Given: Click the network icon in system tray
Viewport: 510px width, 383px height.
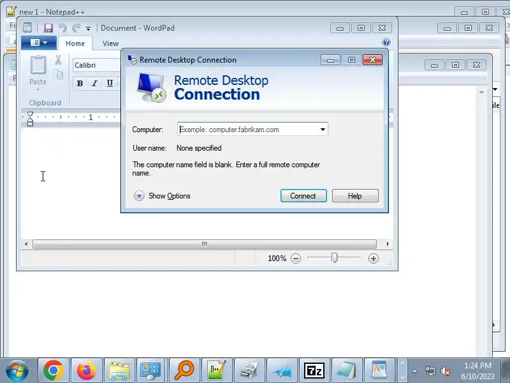Looking at the screenshot, I should click(x=430, y=371).
